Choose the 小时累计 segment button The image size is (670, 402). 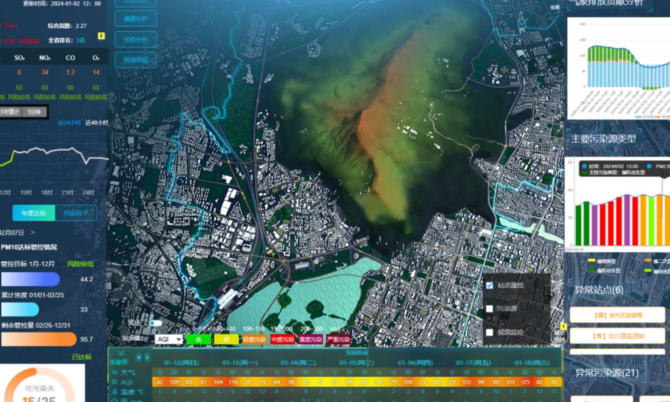tap(10, 112)
